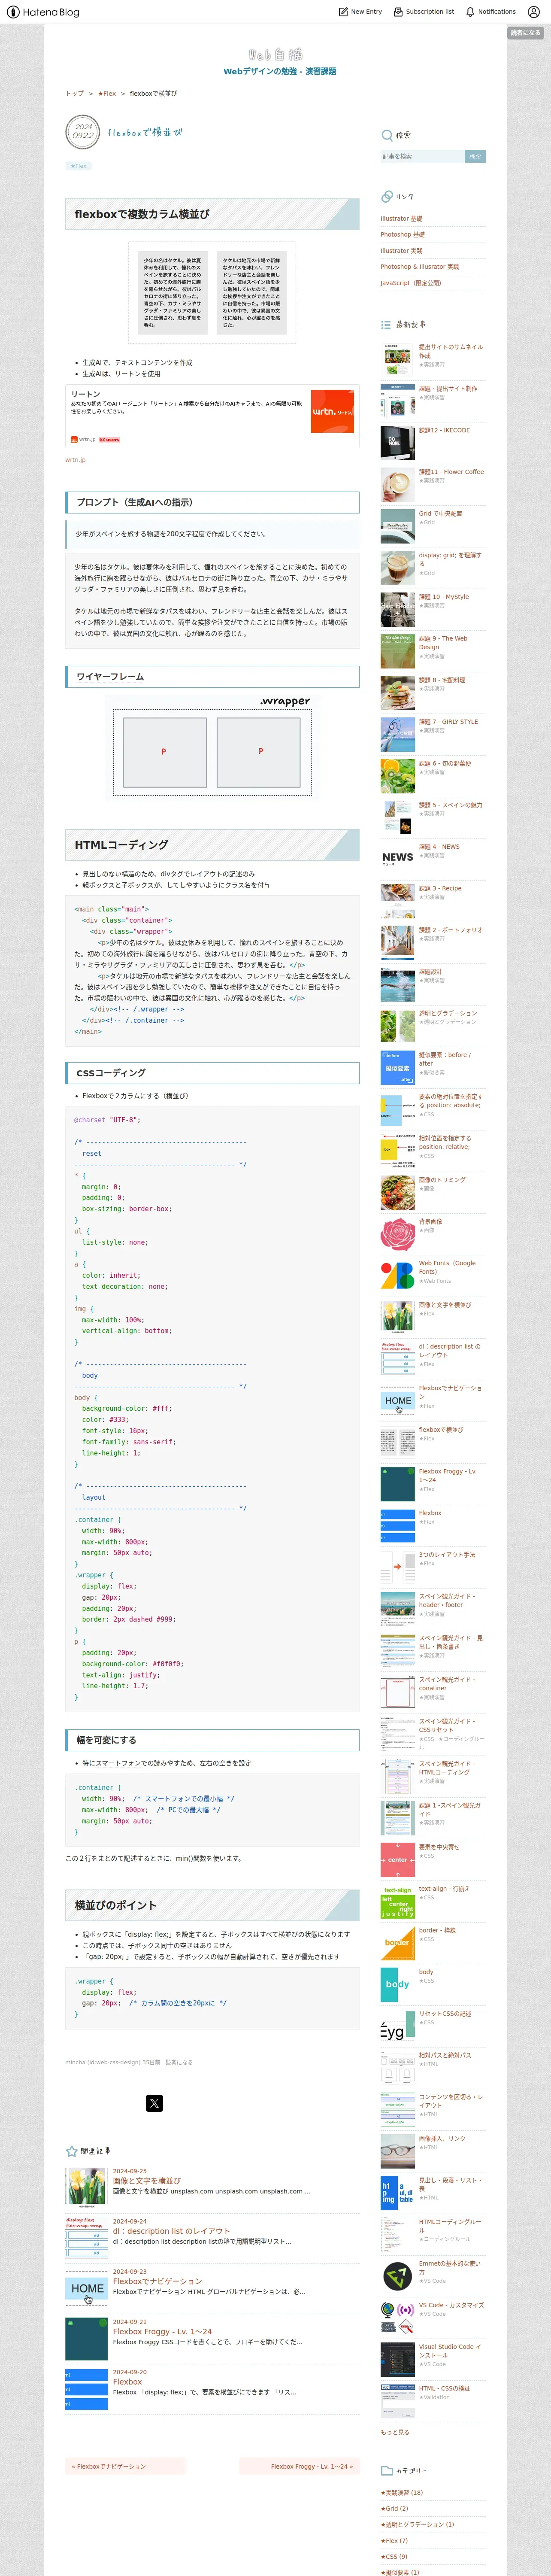Open 課題 - 提出サイト制作 article
This screenshot has width=551, height=2576.
448,389
